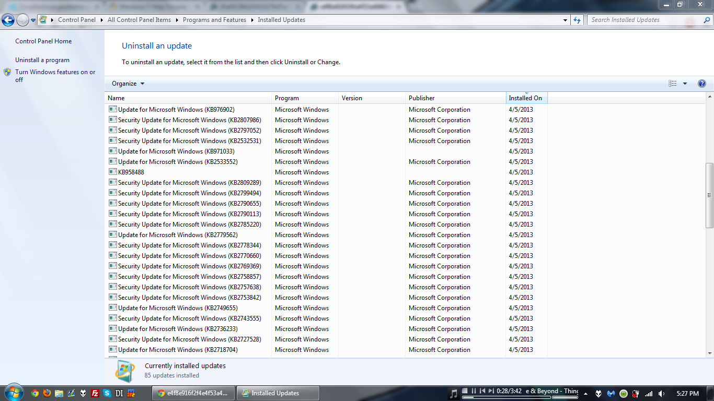Expand the view options dropdown arrow
The image size is (714, 401).
click(685, 84)
